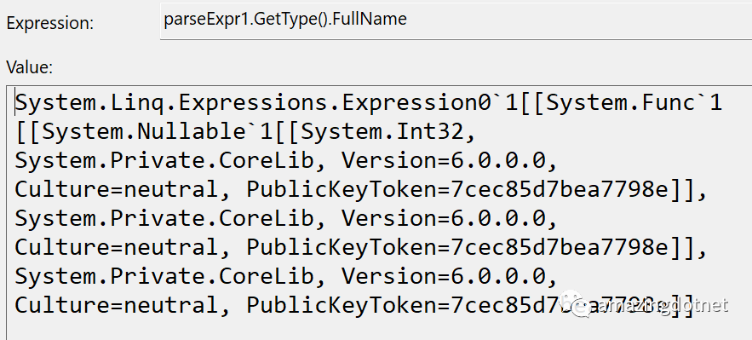Click Culture=neutral on the final value line
The image size is (752, 340).
117,305
